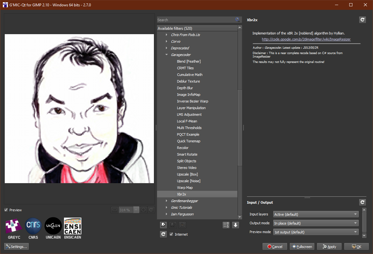Open the Settings... button
Screen dimensions: 373x254
coord(16,246)
